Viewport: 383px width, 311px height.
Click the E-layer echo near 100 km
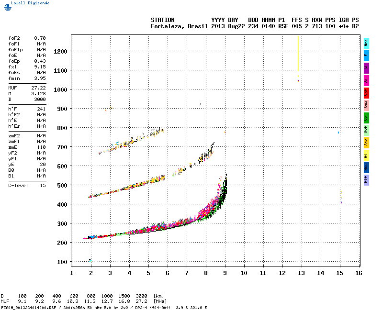[x=90, y=260]
